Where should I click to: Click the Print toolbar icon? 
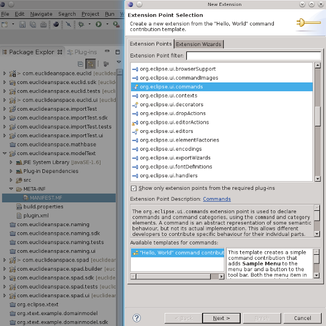click(x=43, y=24)
